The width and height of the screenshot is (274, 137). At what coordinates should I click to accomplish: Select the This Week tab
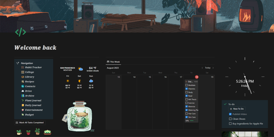(x=113, y=62)
